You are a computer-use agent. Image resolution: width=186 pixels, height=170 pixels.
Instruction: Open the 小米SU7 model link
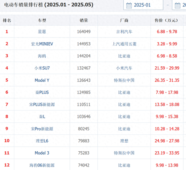coord(42,68)
